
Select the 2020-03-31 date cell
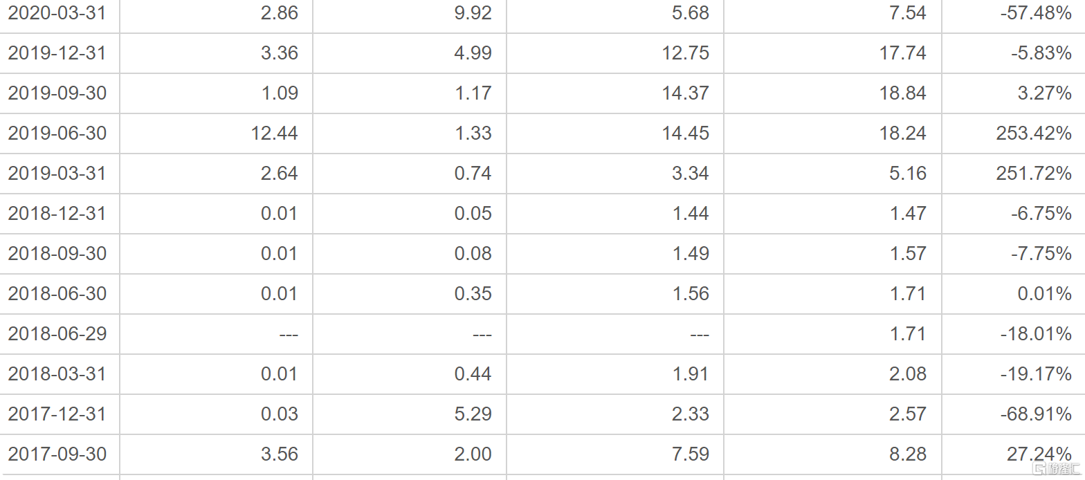tap(57, 12)
